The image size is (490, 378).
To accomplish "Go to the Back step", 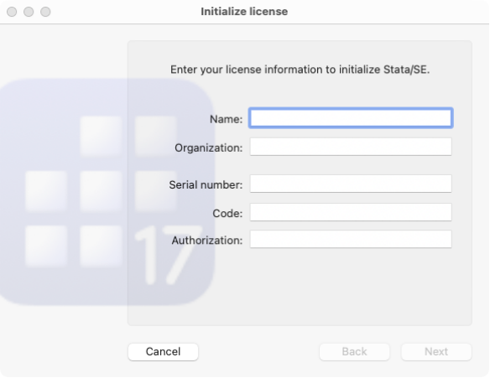I will (x=354, y=352).
